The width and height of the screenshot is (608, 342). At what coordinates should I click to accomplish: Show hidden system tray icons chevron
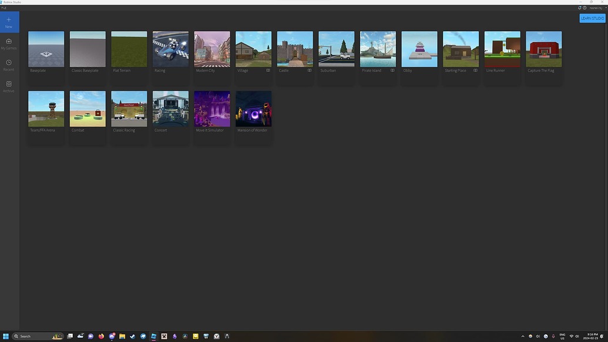pos(523,336)
